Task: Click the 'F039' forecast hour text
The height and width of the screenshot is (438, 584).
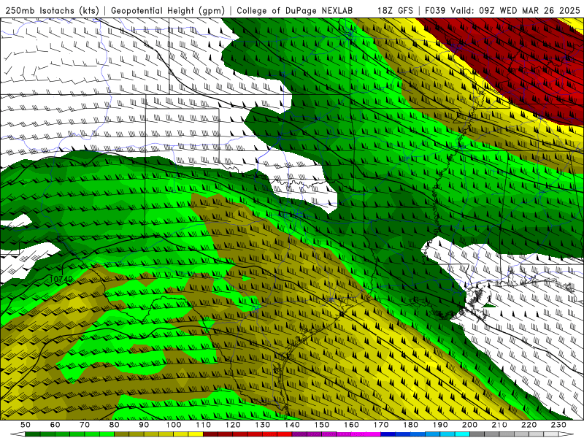Action: pos(434,10)
